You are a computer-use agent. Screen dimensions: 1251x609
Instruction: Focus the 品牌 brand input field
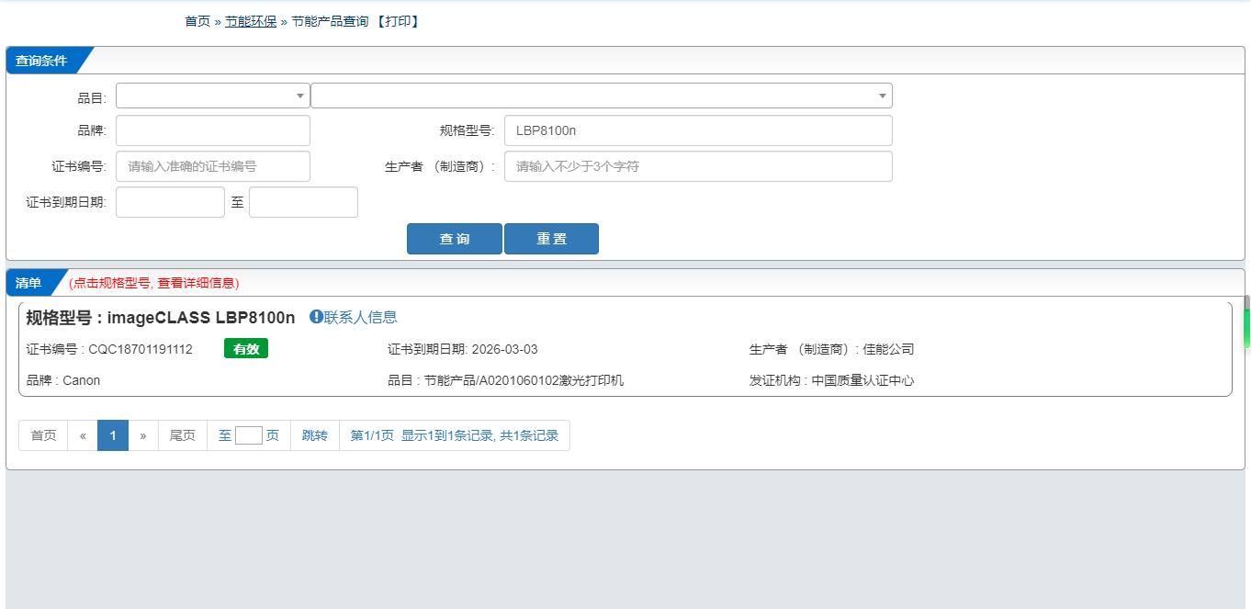coord(213,130)
